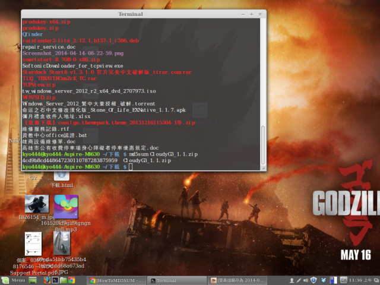Maximize the Terminal window
380x285 pixels.
(x=252, y=14)
